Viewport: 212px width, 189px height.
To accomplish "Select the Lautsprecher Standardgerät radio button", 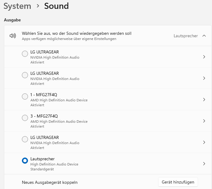I will click(x=25, y=161).
